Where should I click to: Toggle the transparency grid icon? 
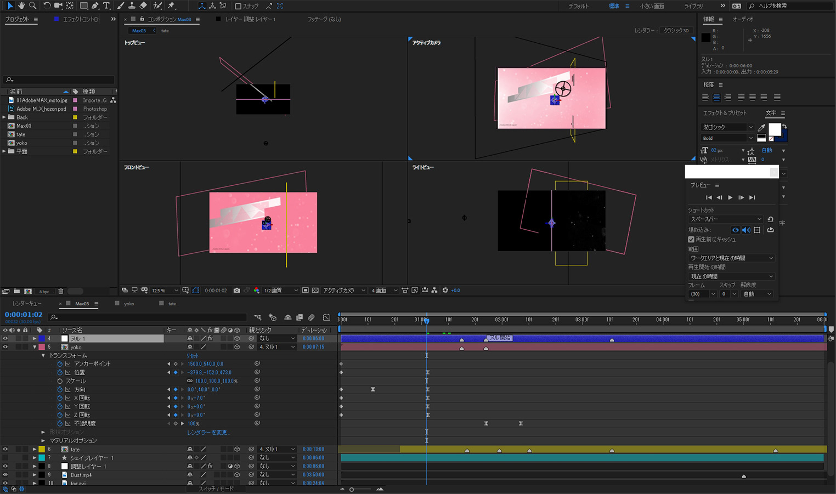pos(315,290)
